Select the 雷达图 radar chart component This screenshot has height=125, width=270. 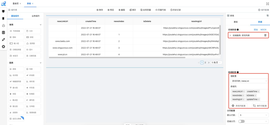16,106
